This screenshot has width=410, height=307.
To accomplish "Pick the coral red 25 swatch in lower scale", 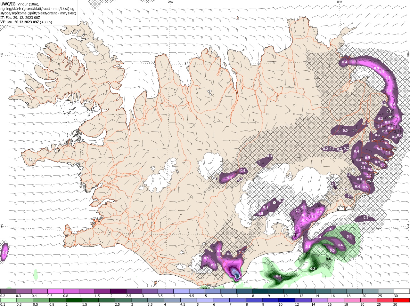I will coord(385,300).
